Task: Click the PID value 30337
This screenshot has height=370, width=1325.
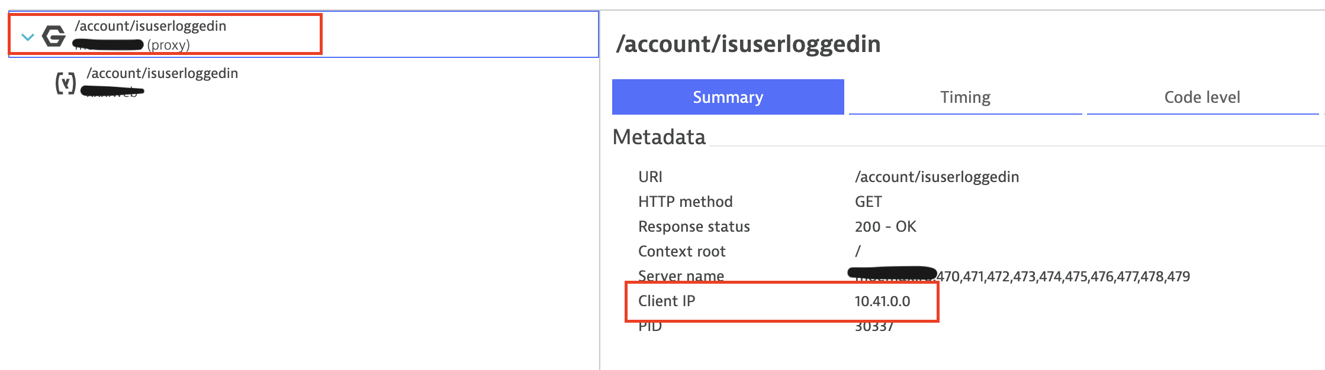Action: pos(874,326)
